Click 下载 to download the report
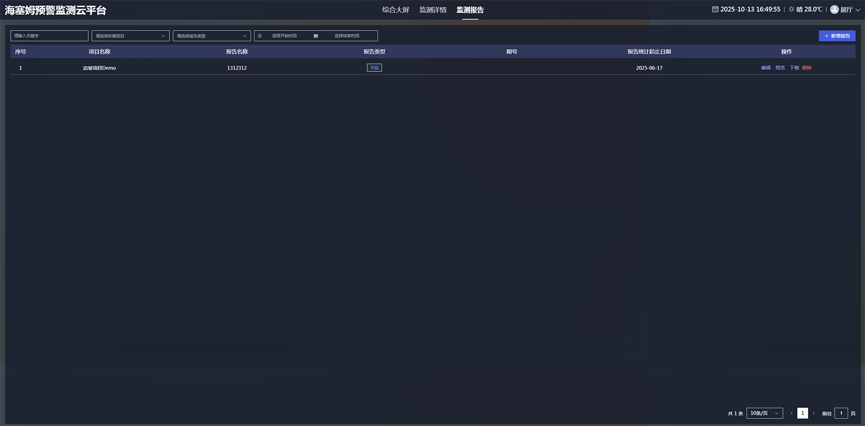This screenshot has width=865, height=426. 794,68
